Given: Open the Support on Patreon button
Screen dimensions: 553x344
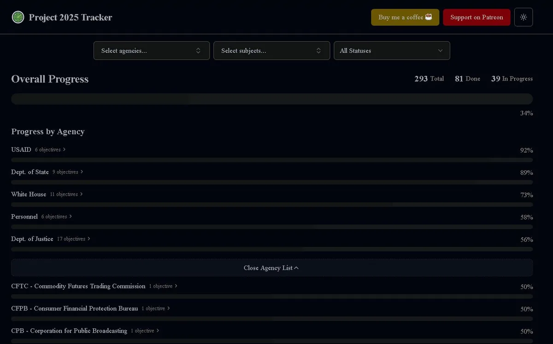Looking at the screenshot, I should [477, 17].
